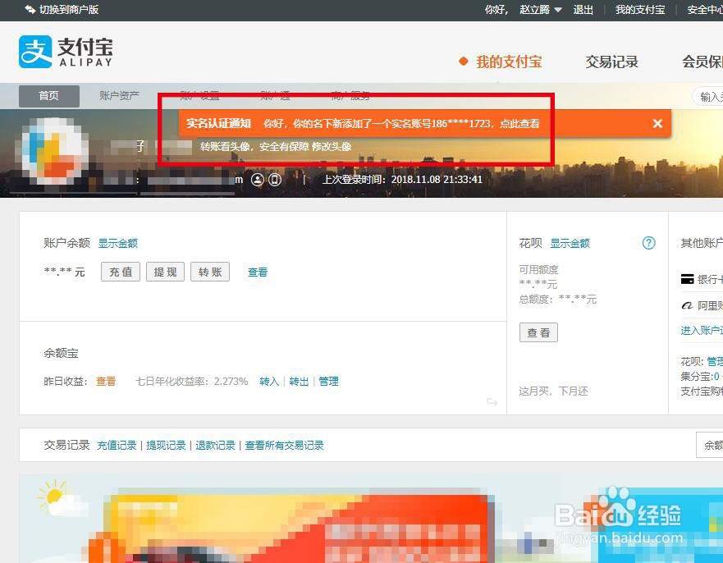
Task: Click the real-name verification person icon
Action: tap(258, 180)
